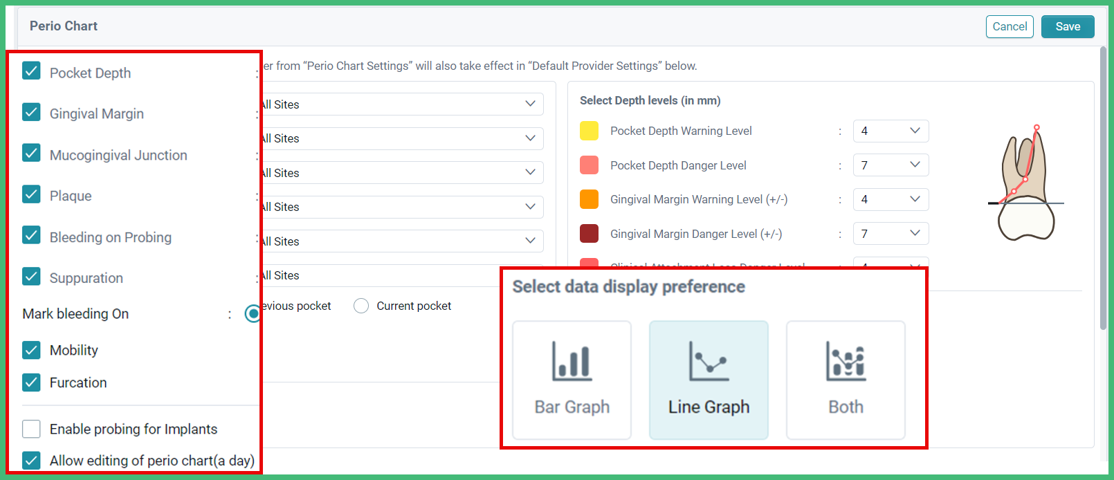Select the Bar Graph display preference
The image size is (1114, 480).
pos(571,380)
